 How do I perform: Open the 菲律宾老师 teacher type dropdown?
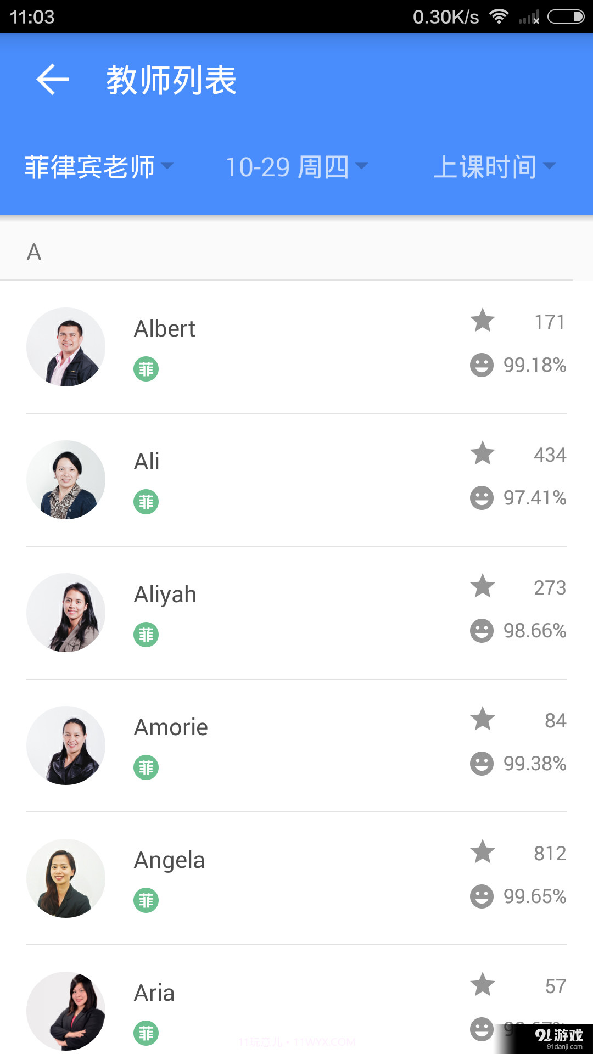(99, 167)
